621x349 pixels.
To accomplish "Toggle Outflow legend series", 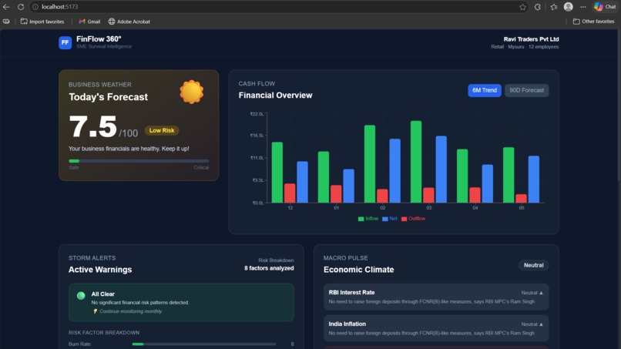I will [413, 219].
